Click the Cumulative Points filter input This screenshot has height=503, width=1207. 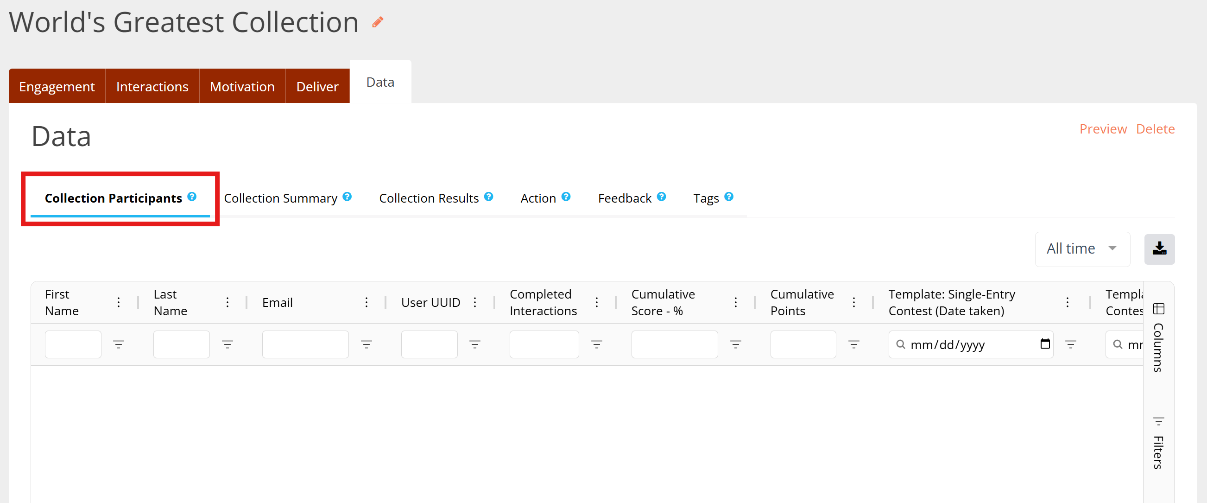pyautogui.click(x=803, y=344)
